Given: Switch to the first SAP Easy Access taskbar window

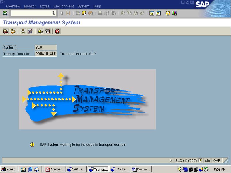Looking at the screenshot, I should coord(76,169).
